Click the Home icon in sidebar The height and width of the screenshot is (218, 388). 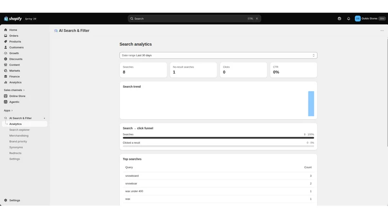click(x=6, y=30)
